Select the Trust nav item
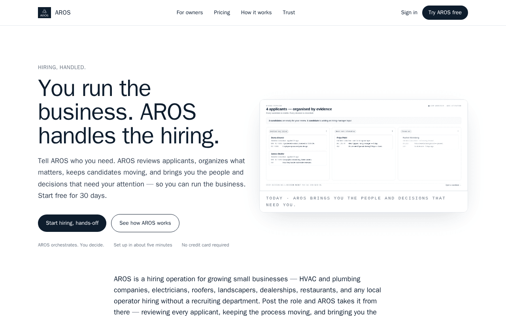Viewport: 506px width, 316px height. (x=289, y=13)
